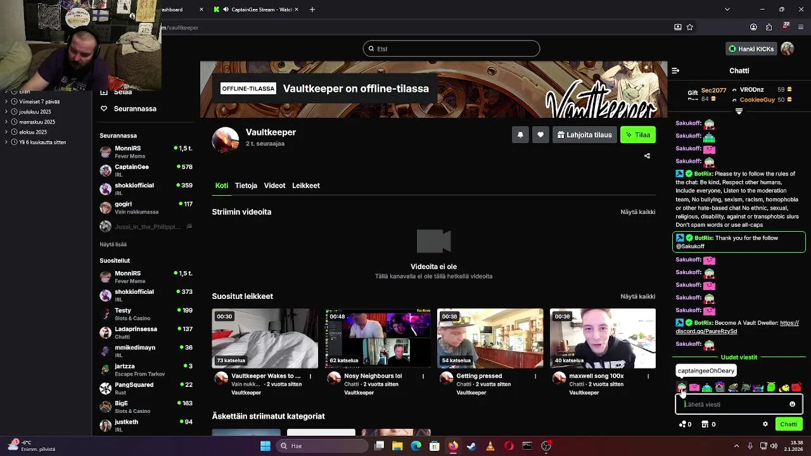Play the Getting pressed clip thumbnail
This screenshot has width=811, height=456.
tap(490, 339)
